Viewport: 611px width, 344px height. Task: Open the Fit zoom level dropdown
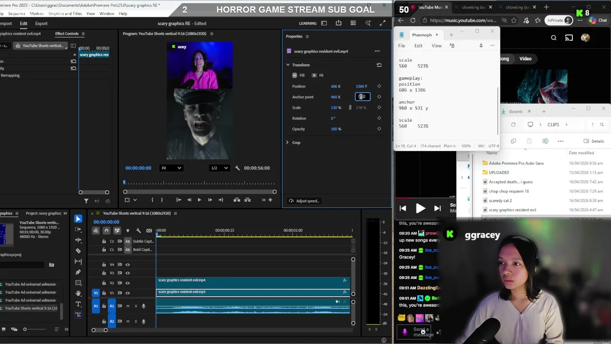click(171, 168)
